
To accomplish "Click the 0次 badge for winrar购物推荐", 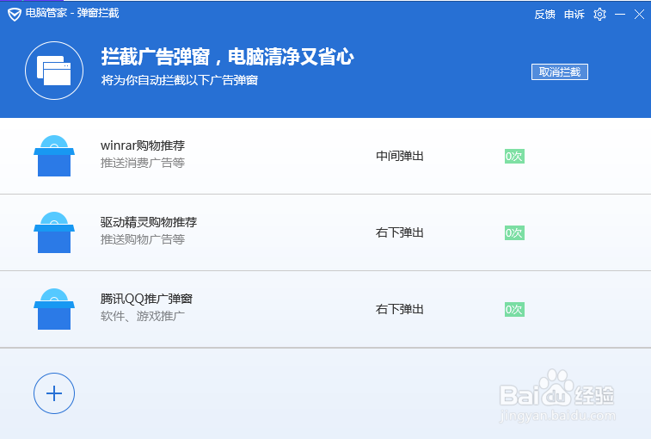I will pyautogui.click(x=514, y=157).
